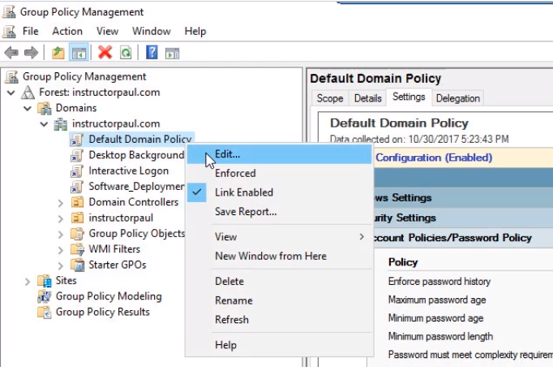This screenshot has width=553, height=367.
Task: Switch to the Delegation tab
Action: click(x=458, y=98)
